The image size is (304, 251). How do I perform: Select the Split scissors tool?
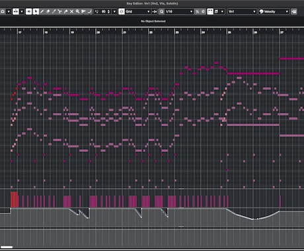click(59, 11)
